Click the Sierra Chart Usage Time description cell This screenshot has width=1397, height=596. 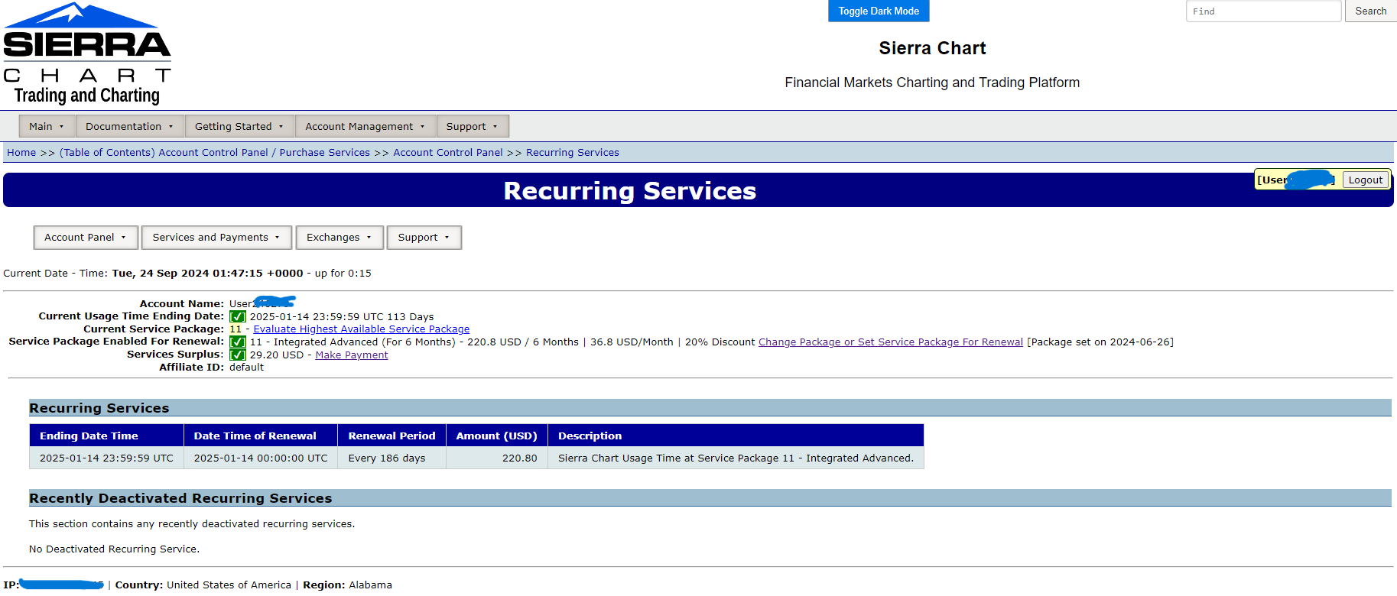[736, 458]
